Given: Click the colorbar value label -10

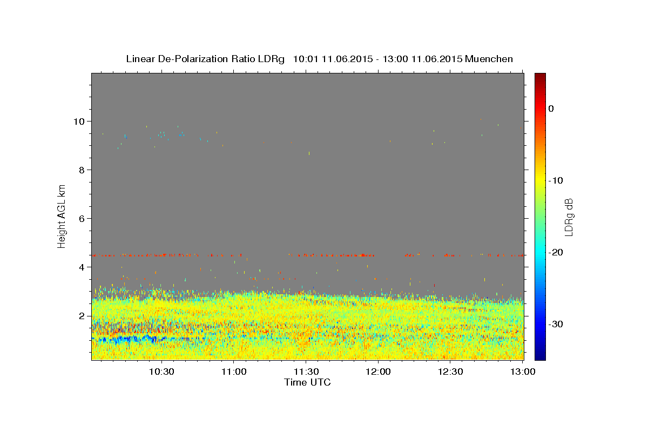Looking at the screenshot, I should coord(556,180).
